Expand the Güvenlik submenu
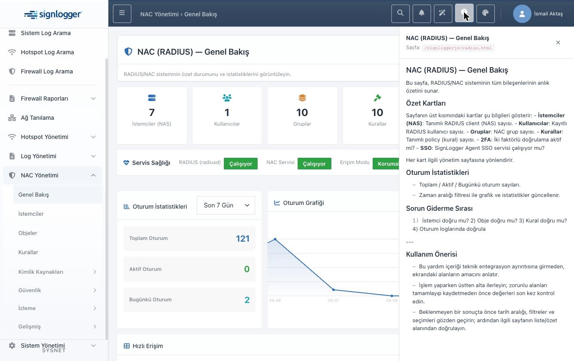The height and width of the screenshot is (361, 574). tap(58, 290)
